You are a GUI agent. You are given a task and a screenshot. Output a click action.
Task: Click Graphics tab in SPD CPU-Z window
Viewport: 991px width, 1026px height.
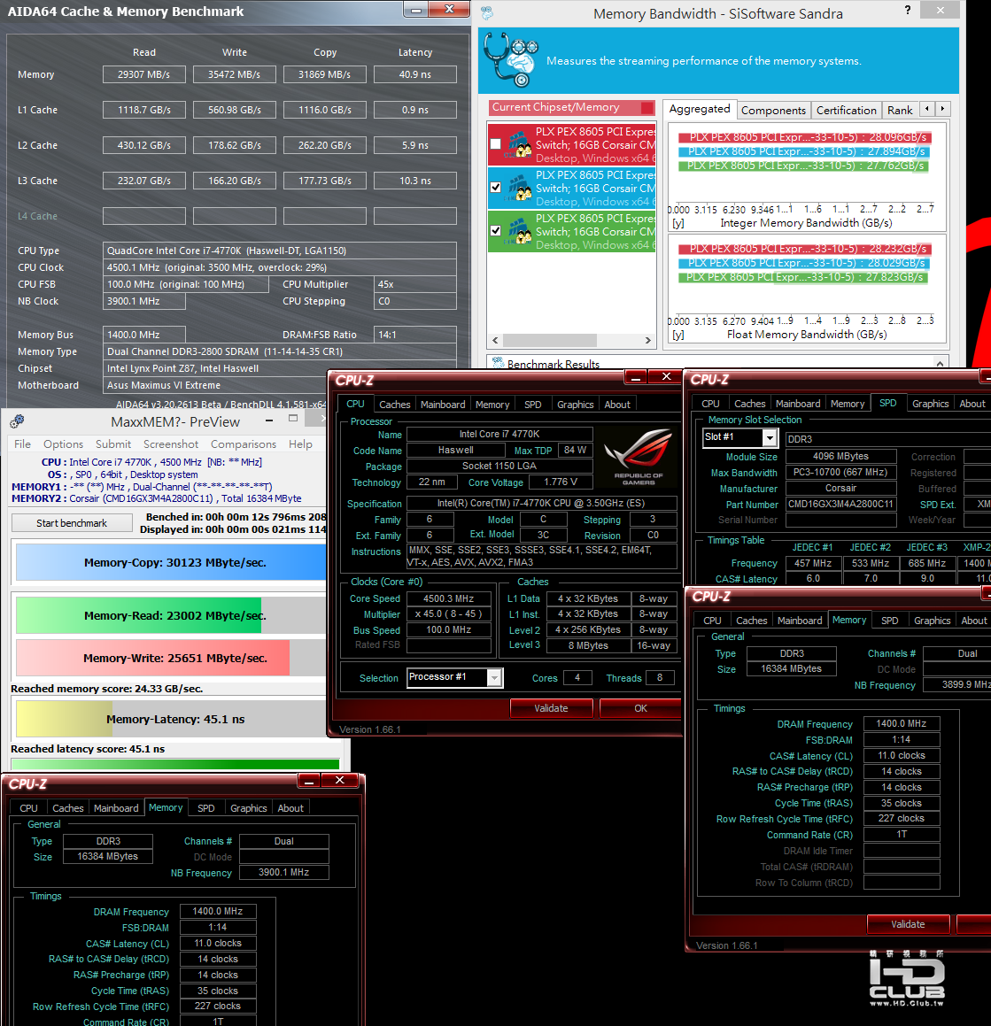click(930, 404)
